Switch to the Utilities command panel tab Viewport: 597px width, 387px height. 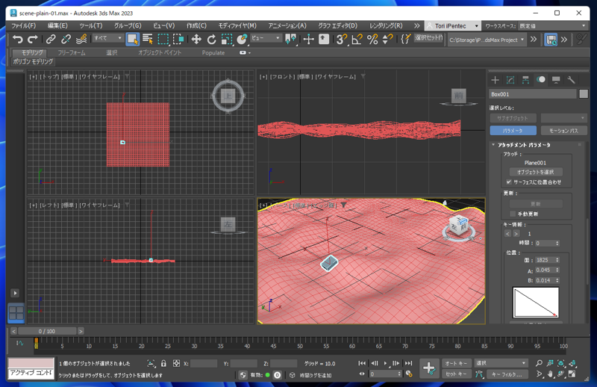(571, 80)
